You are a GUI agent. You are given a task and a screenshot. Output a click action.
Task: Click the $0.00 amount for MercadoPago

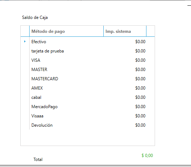point(140,107)
